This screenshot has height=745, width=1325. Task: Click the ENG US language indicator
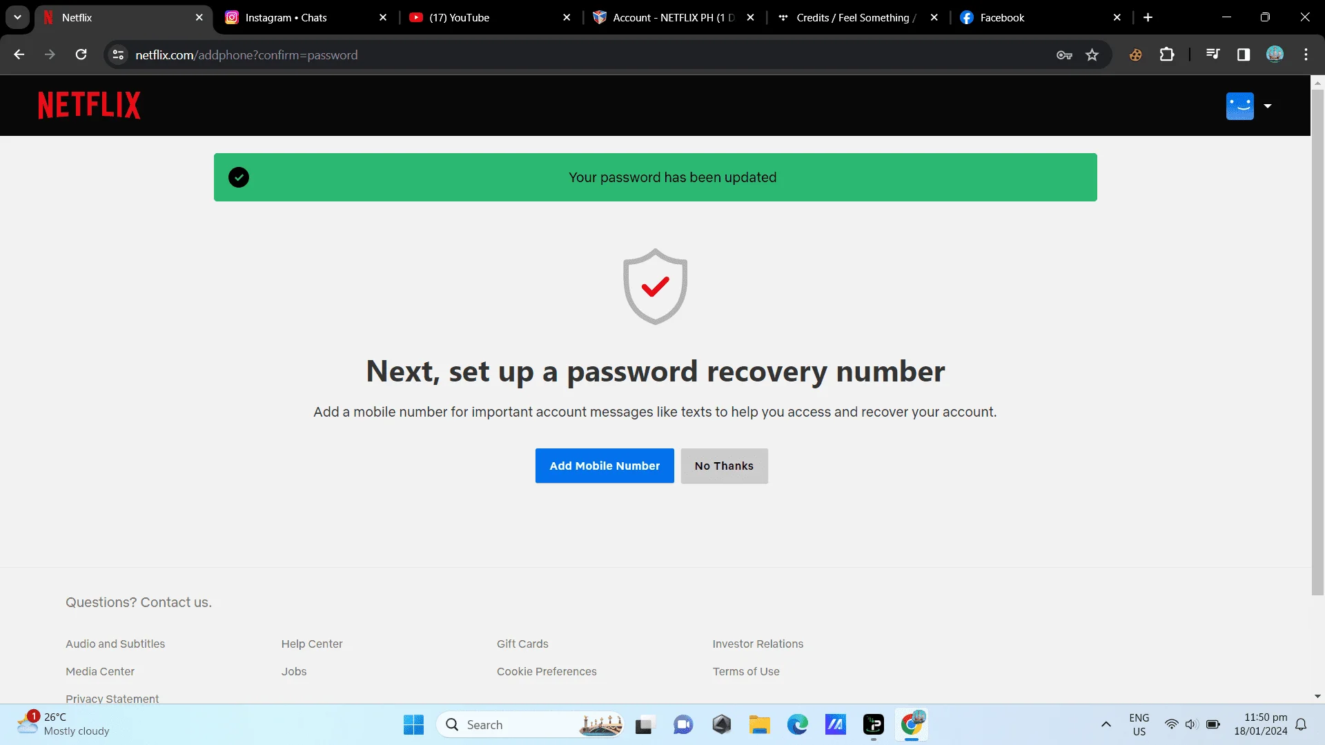[1139, 724]
